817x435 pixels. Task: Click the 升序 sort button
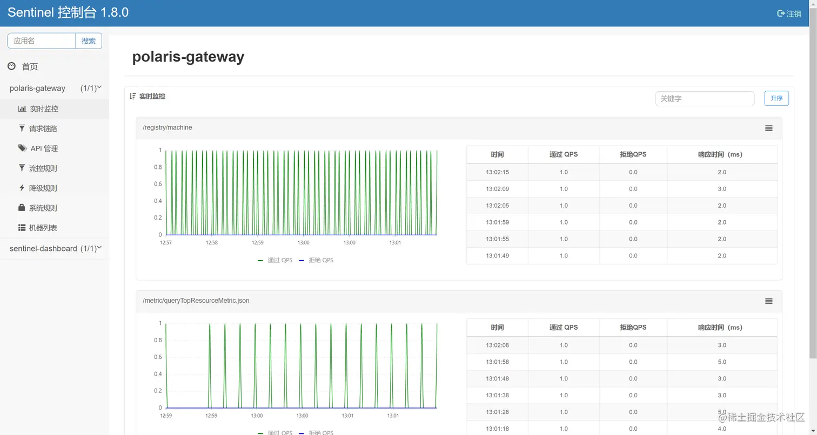776,98
